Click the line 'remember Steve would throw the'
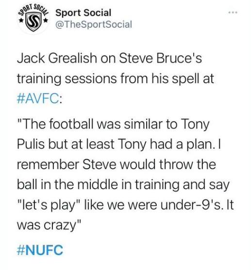The image size is (251, 270). pos(117,164)
